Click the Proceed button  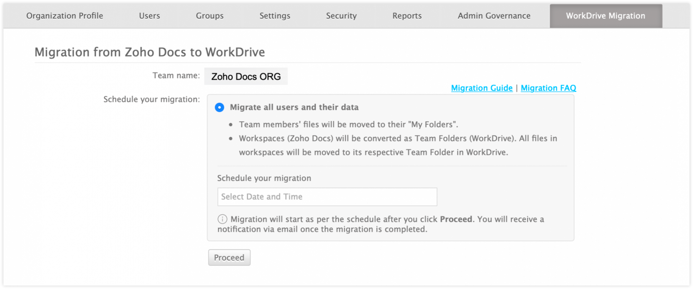229,257
